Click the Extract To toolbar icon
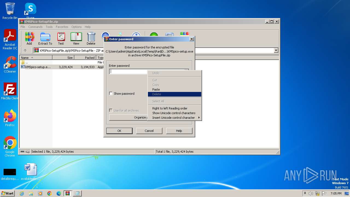Screen dimensions: 350x197 45,39
